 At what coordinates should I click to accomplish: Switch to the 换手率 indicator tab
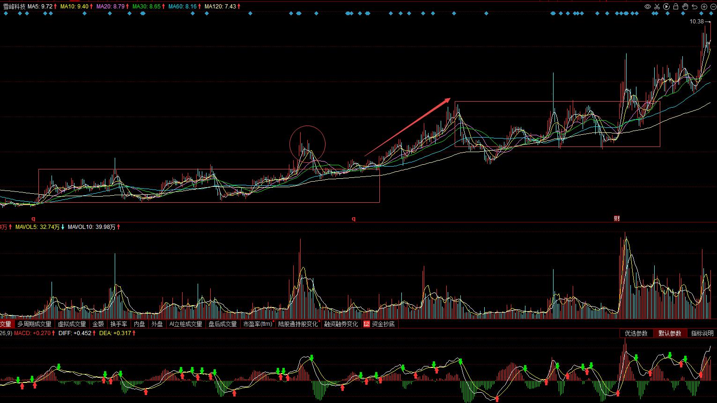(118, 324)
